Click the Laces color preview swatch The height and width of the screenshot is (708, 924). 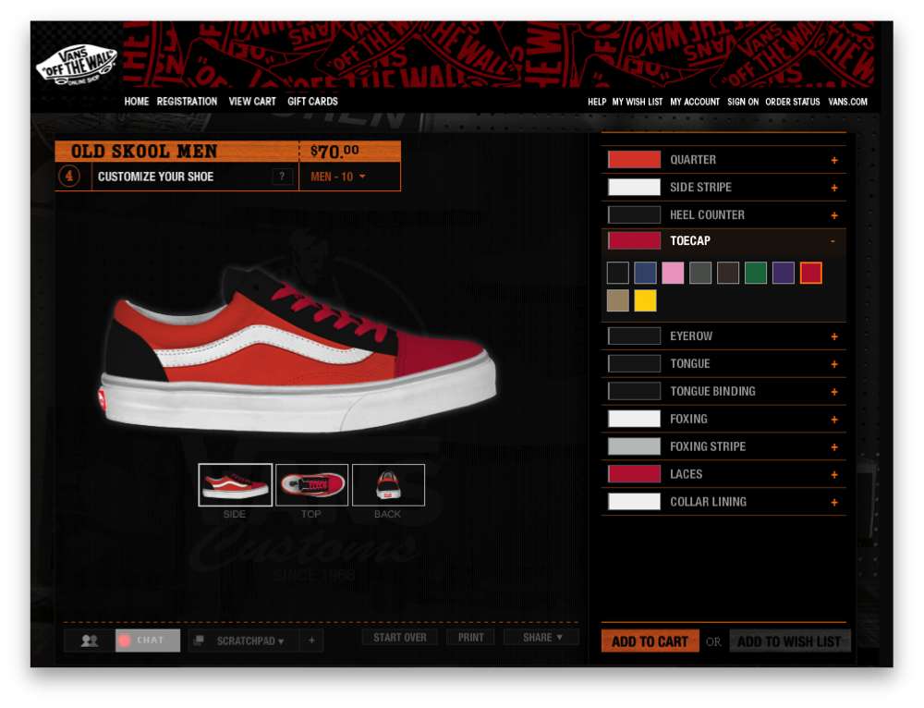click(634, 474)
